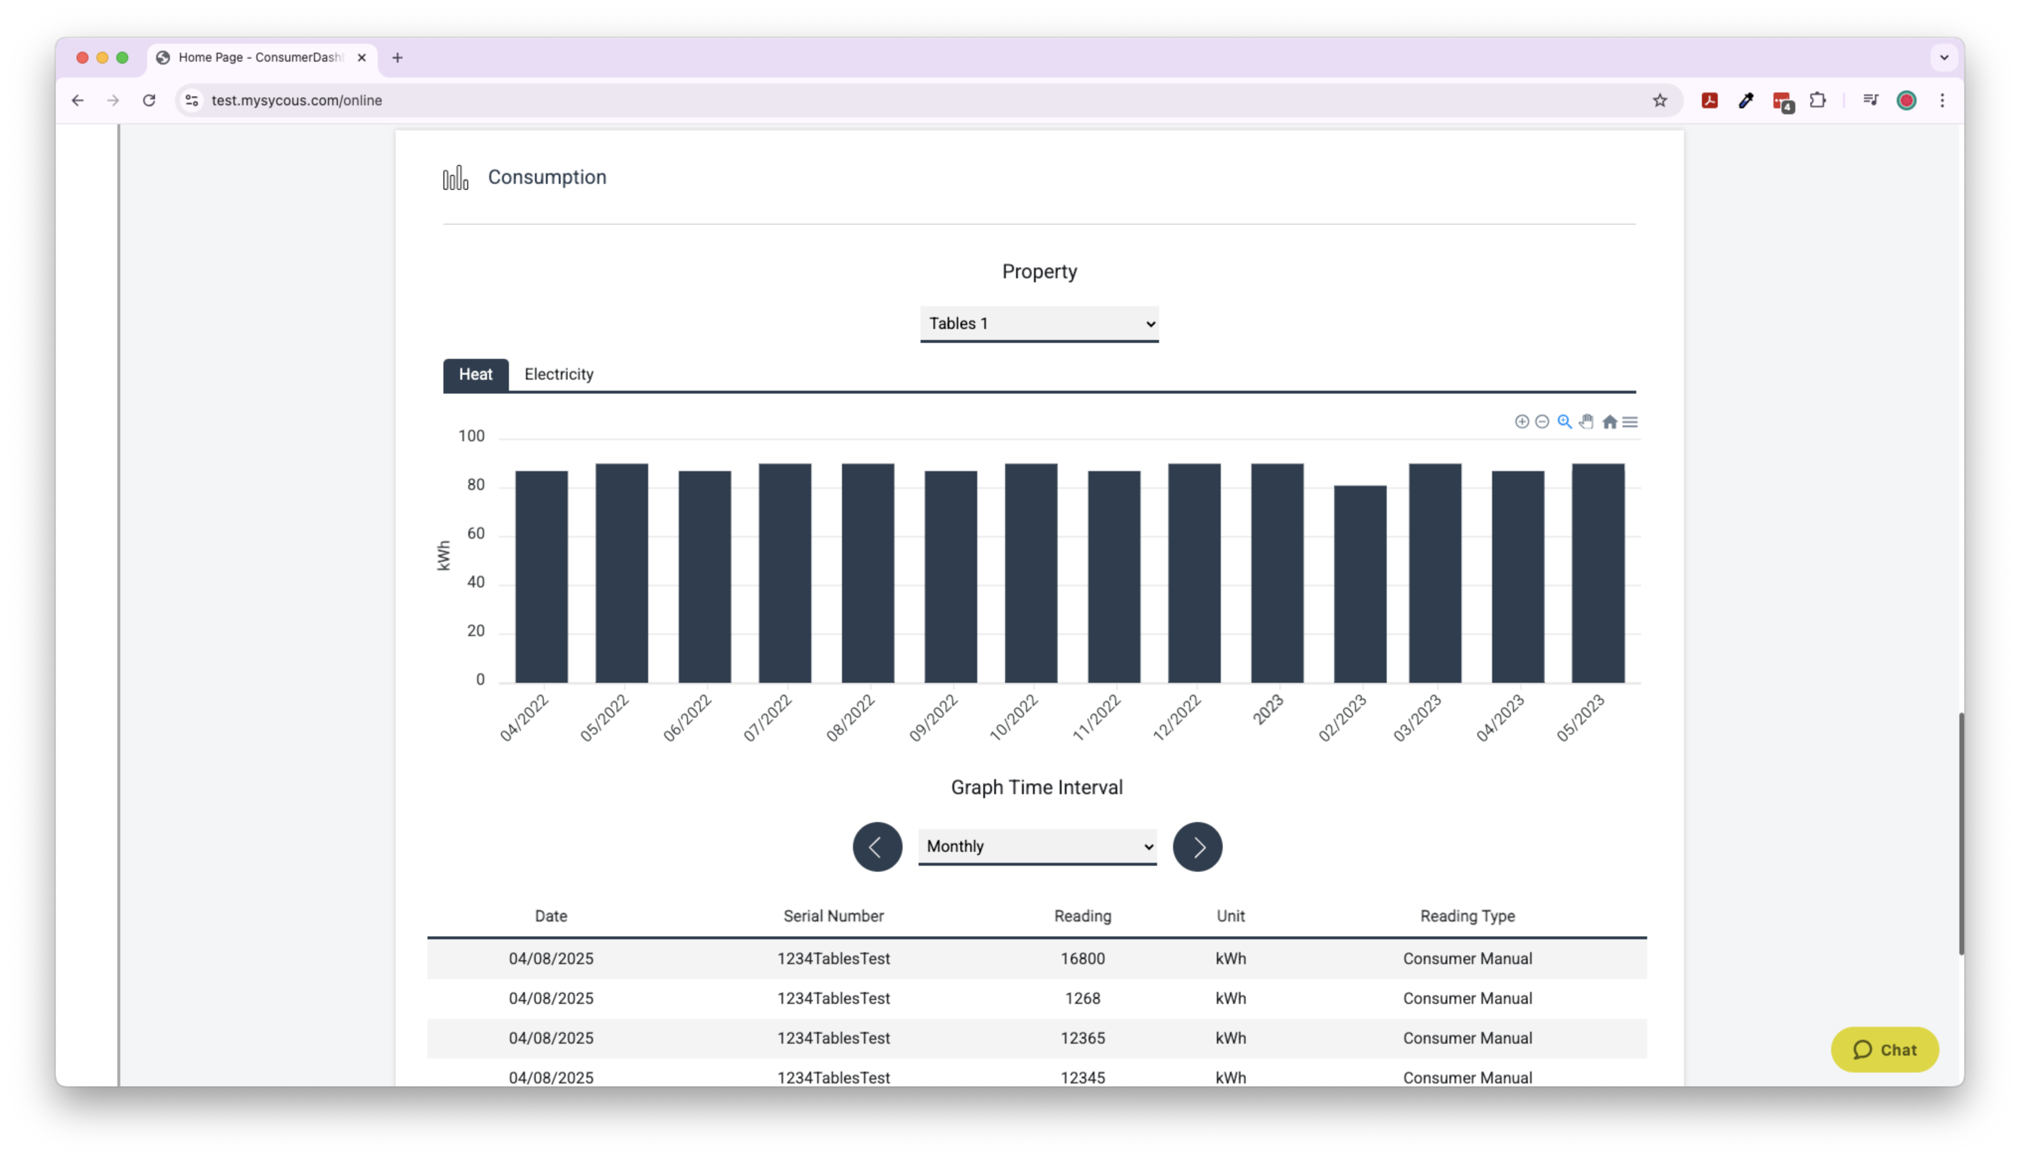The width and height of the screenshot is (2020, 1160).
Task: Expand the browser tab search chevron
Action: (1943, 57)
